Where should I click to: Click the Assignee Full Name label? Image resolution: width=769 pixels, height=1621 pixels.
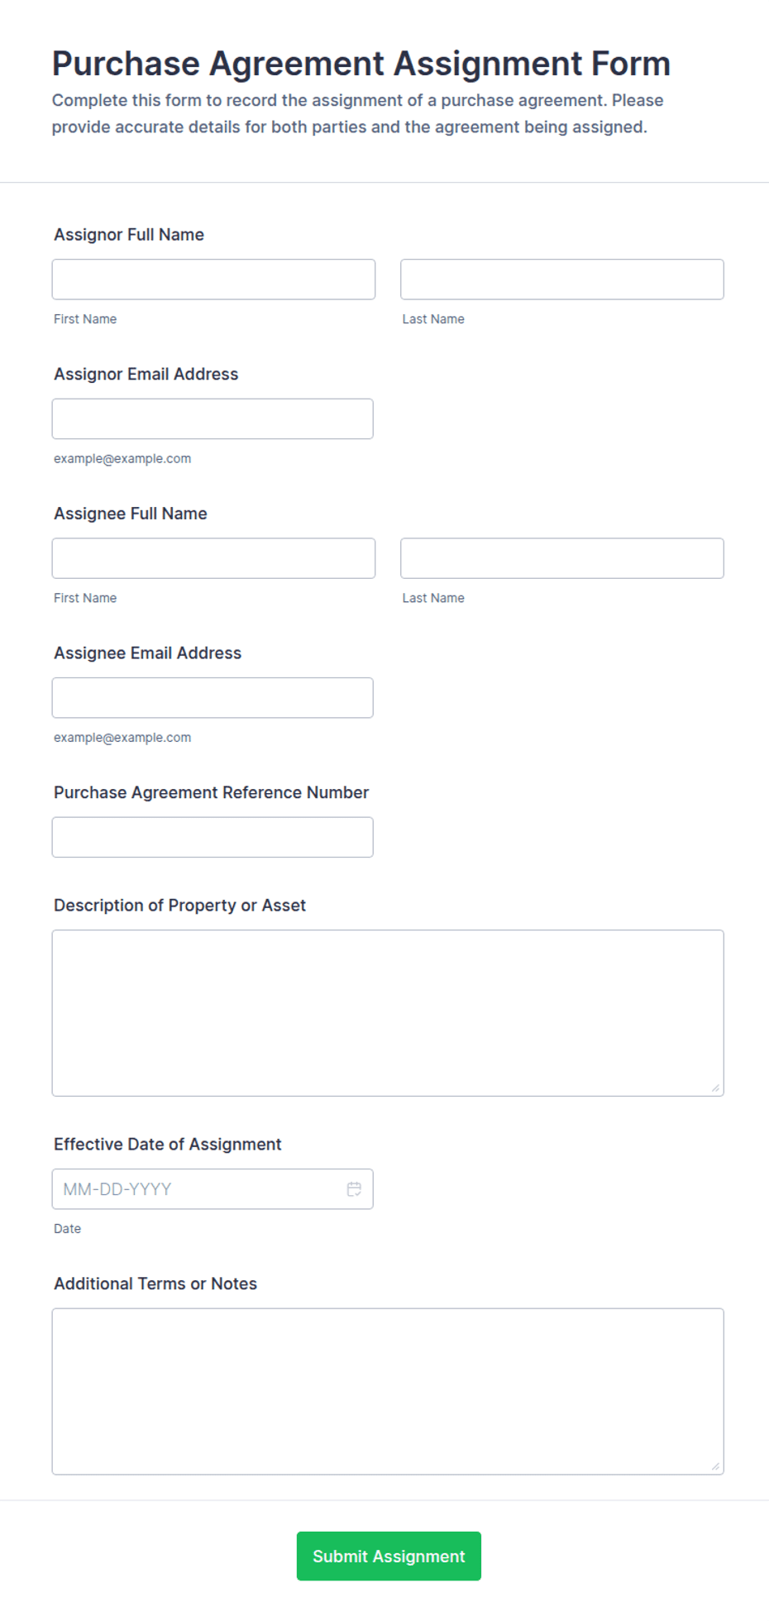pos(131,514)
